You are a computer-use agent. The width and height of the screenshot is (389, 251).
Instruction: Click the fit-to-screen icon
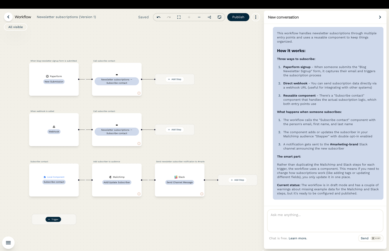[179, 17]
